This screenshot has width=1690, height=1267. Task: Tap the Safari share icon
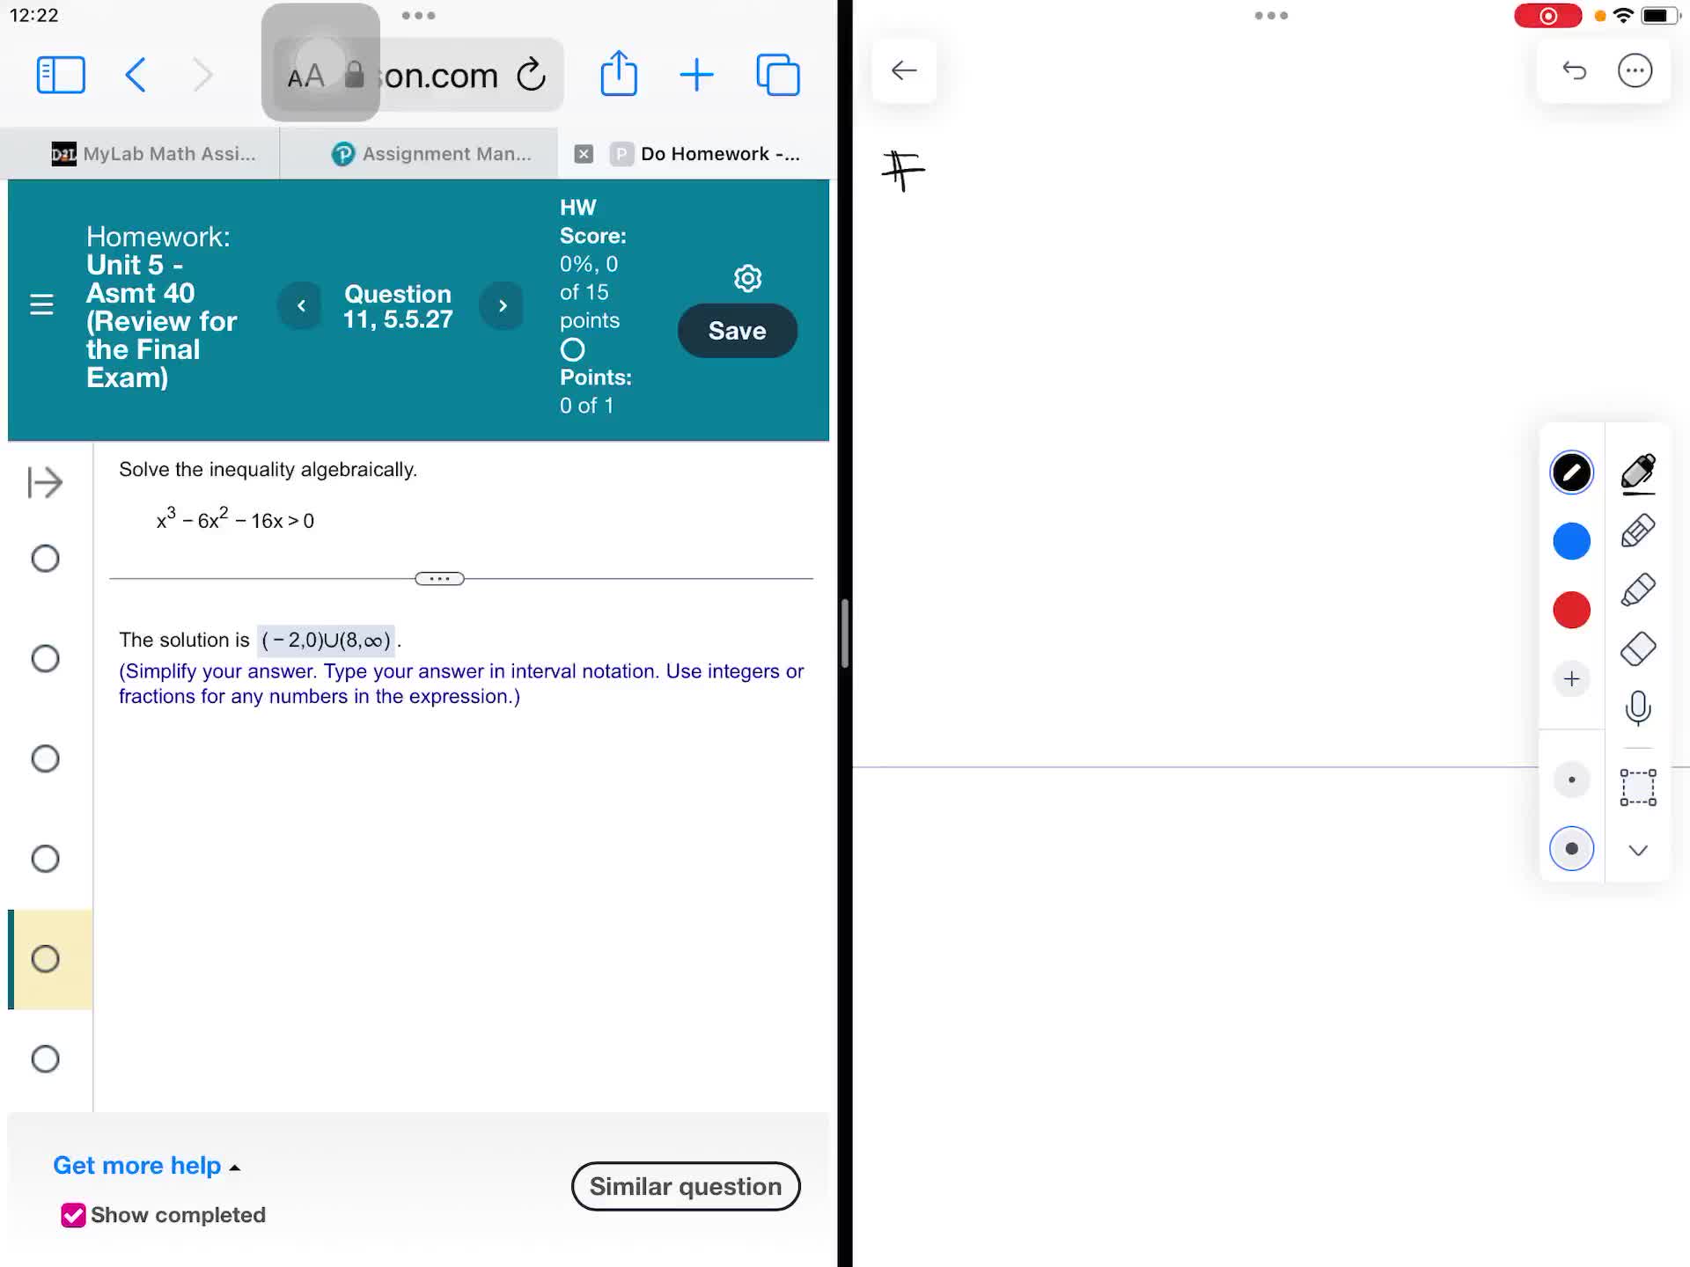pyautogui.click(x=619, y=74)
